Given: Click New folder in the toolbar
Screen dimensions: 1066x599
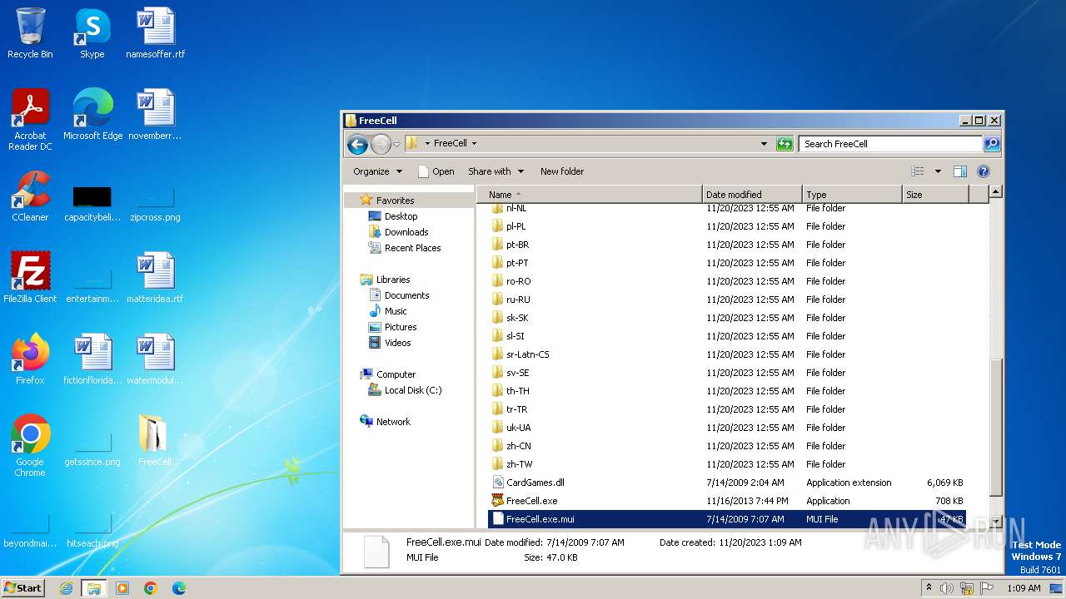Looking at the screenshot, I should pos(562,171).
